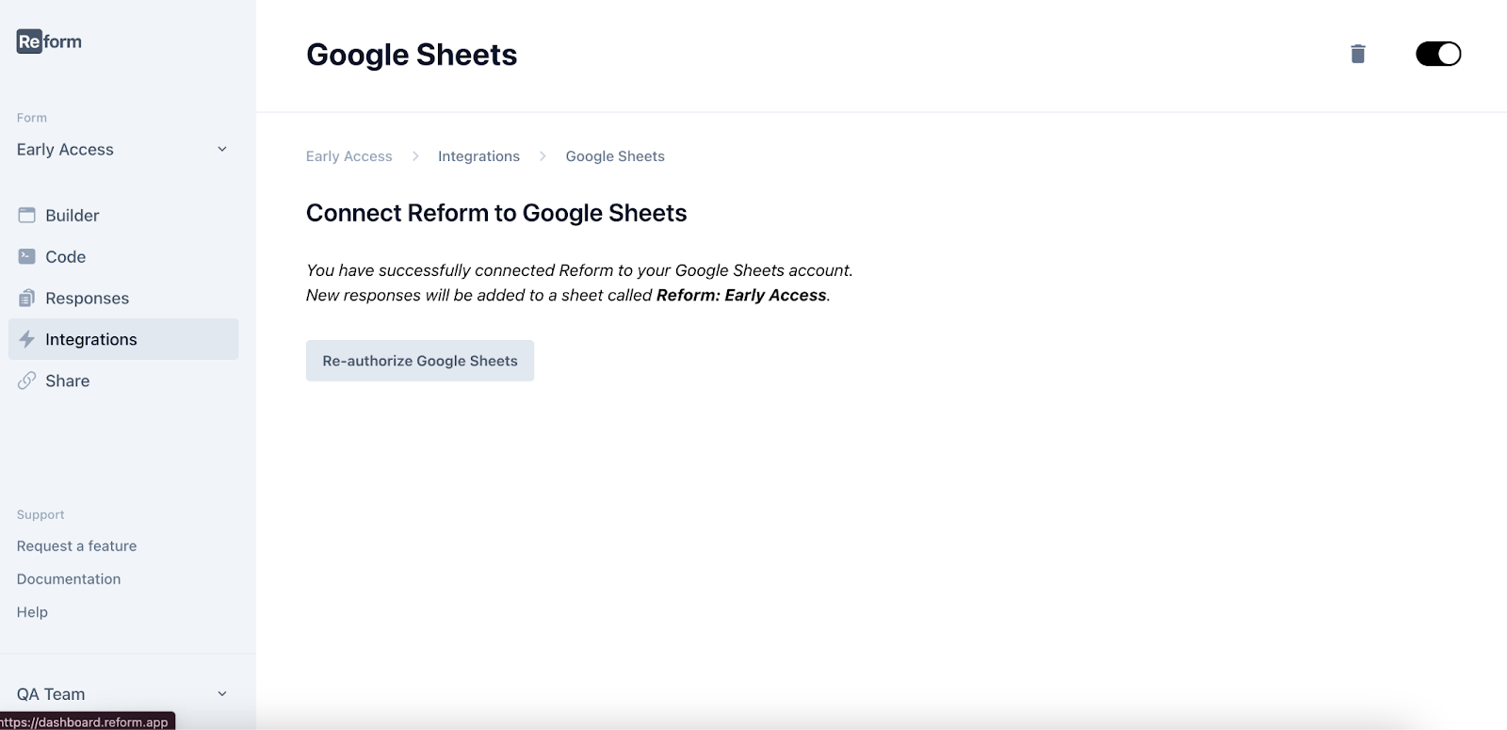Open the Share menu item
1507x730 pixels.
coord(123,381)
